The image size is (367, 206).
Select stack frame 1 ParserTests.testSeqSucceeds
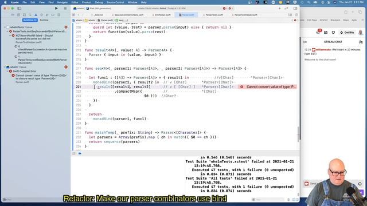click(41, 60)
